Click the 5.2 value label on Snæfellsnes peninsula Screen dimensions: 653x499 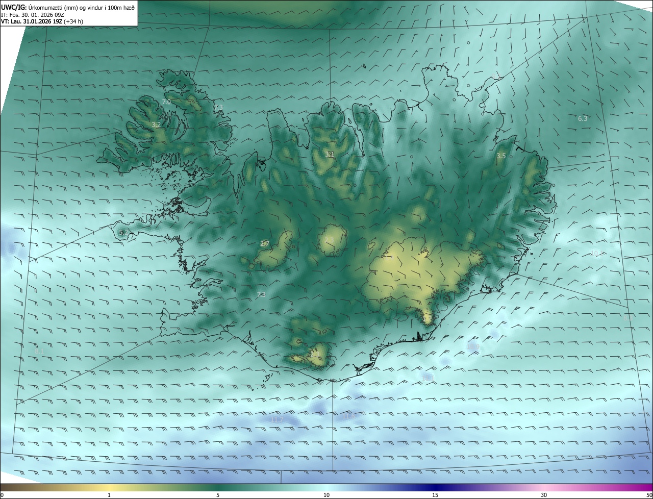pyautogui.click(x=123, y=232)
